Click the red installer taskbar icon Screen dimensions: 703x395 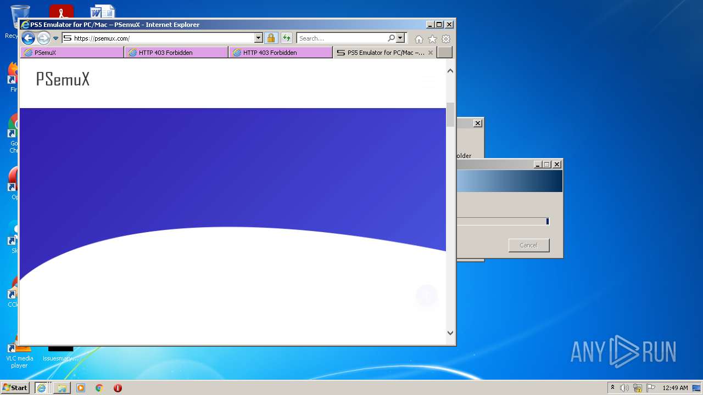(x=118, y=388)
